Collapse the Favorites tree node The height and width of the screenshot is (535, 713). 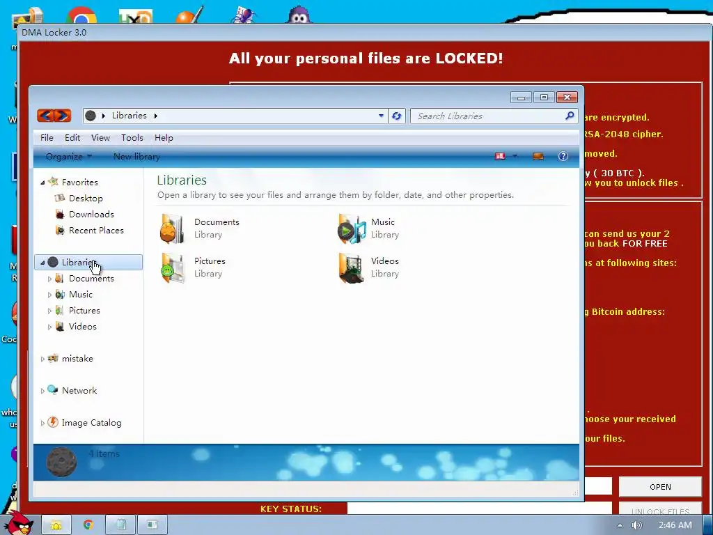click(x=42, y=183)
